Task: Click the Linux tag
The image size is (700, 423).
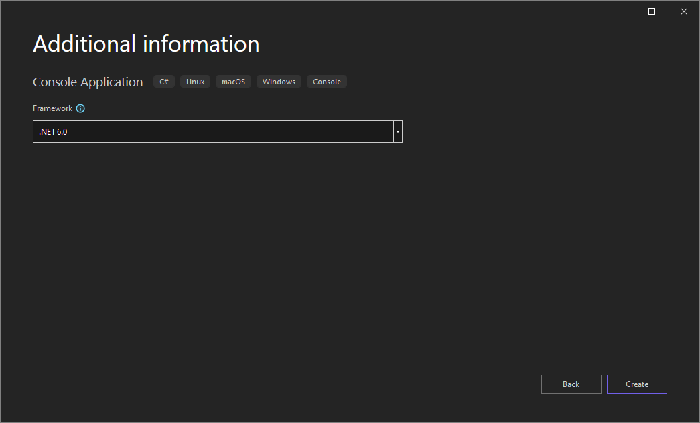Action: [195, 82]
